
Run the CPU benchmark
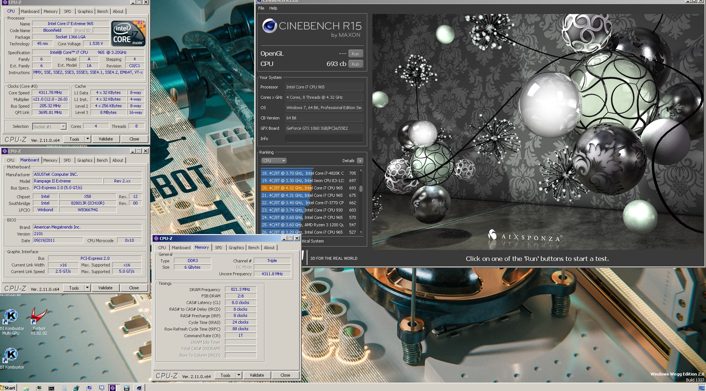click(x=355, y=64)
